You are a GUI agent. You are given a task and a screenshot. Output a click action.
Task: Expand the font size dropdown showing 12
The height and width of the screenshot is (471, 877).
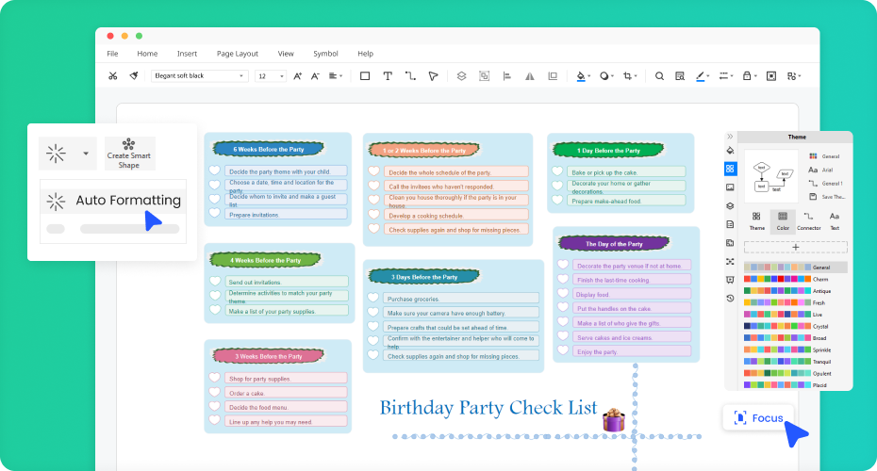pyautogui.click(x=271, y=76)
